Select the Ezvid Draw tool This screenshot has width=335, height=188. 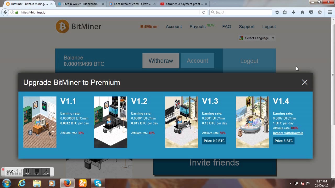tap(46, 172)
